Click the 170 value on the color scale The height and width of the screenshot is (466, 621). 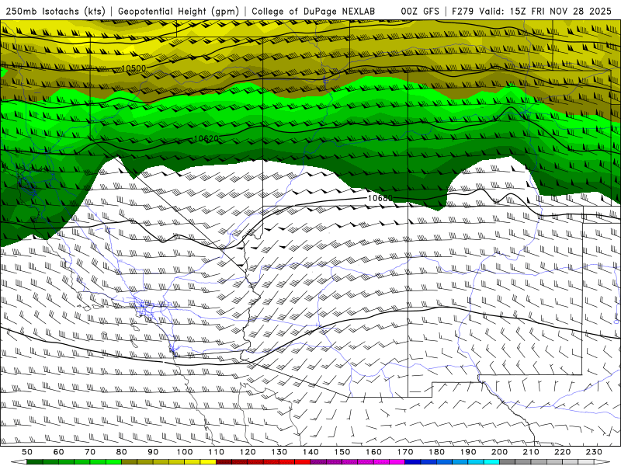tap(405, 452)
